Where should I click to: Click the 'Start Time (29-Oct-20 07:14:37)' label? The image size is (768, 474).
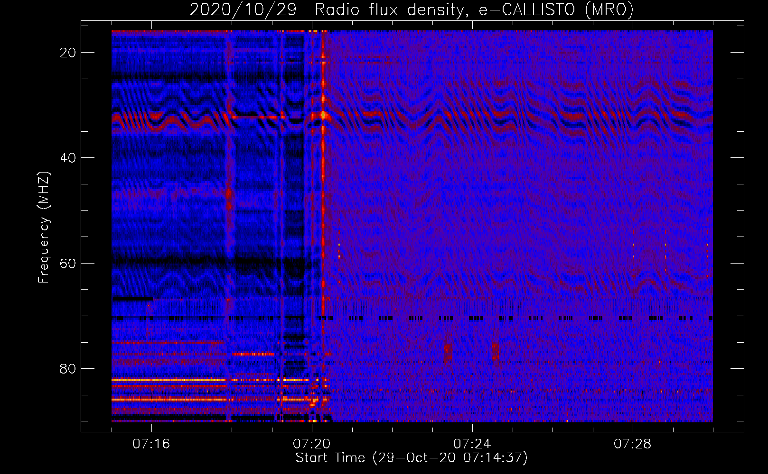pyautogui.click(x=412, y=458)
